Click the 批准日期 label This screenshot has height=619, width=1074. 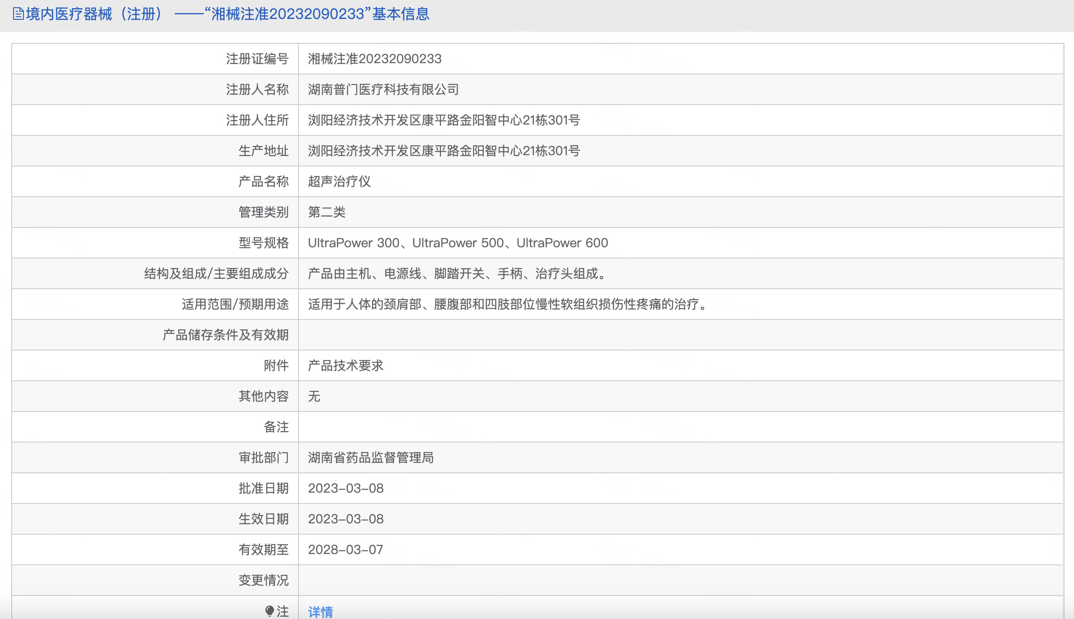pos(264,488)
